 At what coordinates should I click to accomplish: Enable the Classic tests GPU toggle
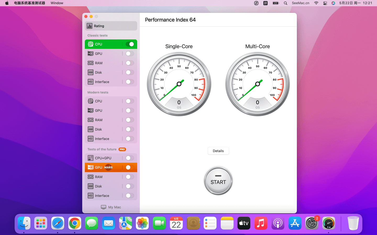(x=130, y=54)
